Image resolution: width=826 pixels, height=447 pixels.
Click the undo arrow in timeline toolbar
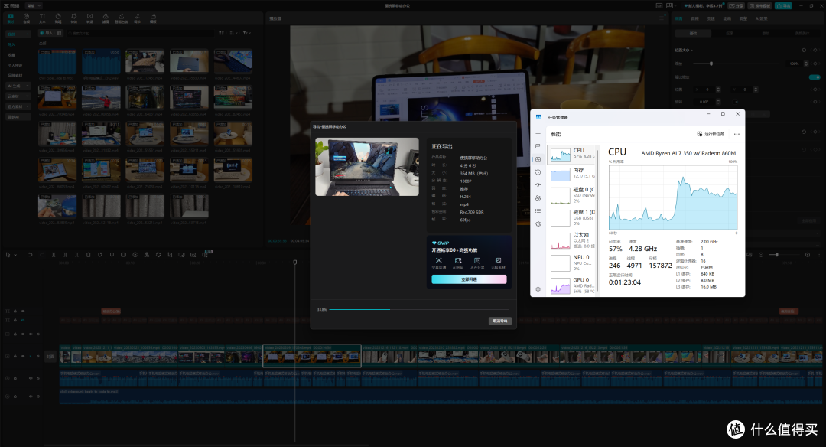coord(30,255)
